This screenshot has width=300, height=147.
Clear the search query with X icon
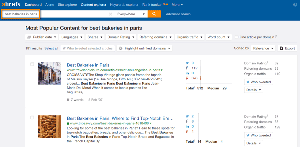coord(110,14)
